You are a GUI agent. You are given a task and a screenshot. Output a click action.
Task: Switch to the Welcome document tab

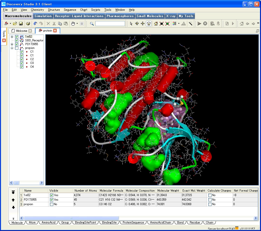(x=22, y=31)
